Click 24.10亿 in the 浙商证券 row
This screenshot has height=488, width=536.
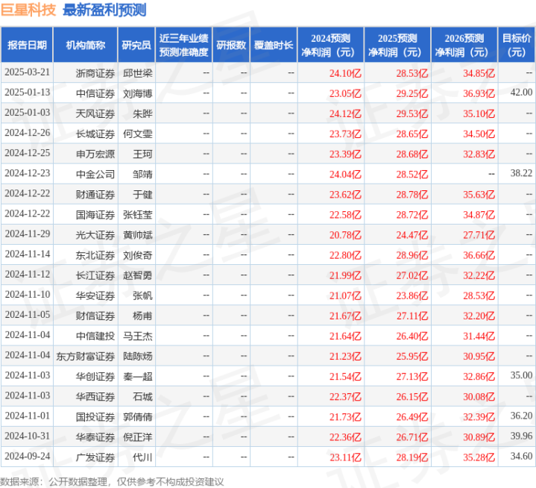pos(345,73)
